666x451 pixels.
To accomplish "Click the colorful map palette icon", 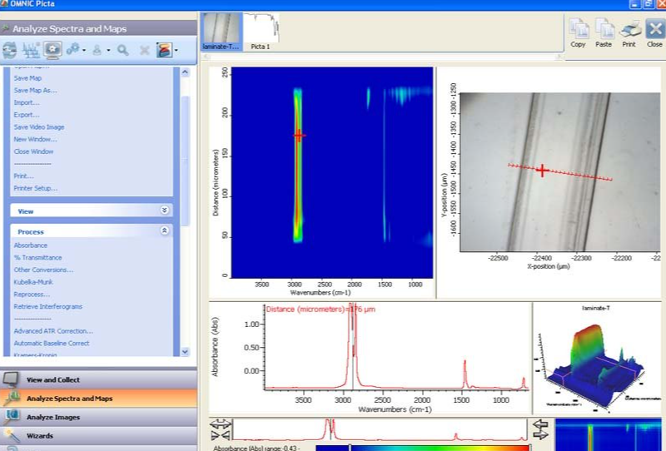I will [x=164, y=51].
